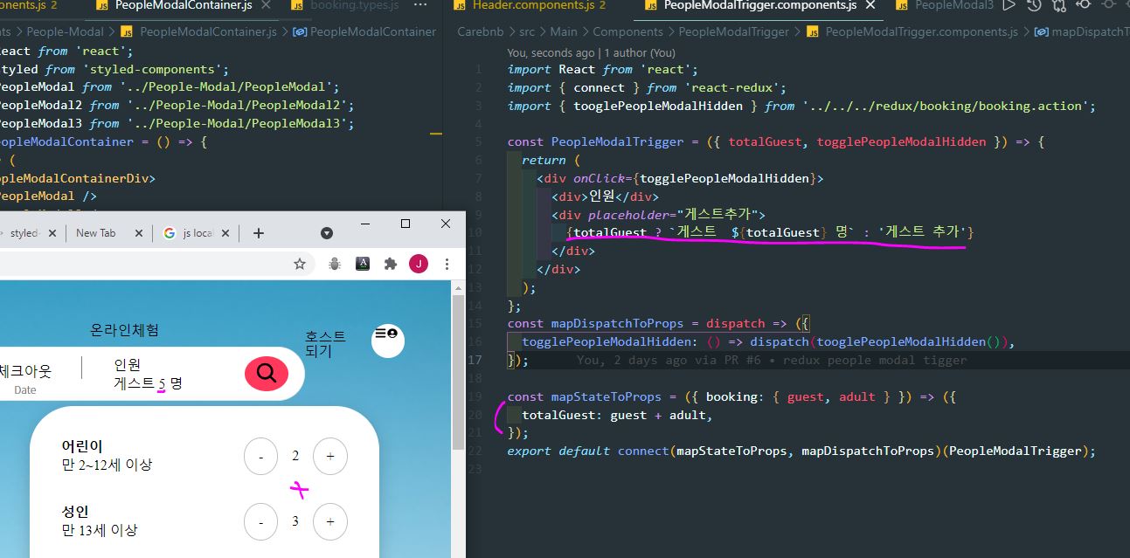
Task: Click 'const mapDispatchToProps = dispatch' code line
Action: pyautogui.click(x=659, y=323)
